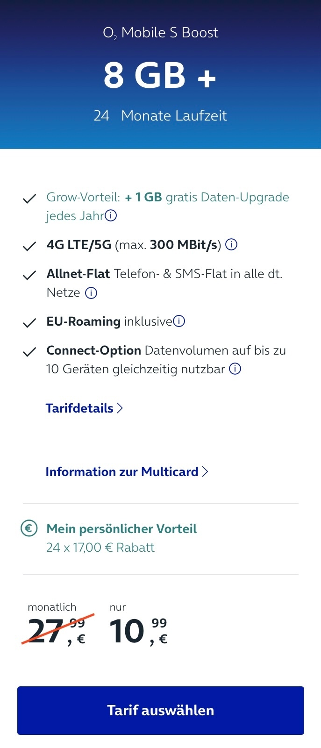Expand chevron arrow right of Tarifdetails
This screenshot has height=748, width=321.
(x=120, y=408)
